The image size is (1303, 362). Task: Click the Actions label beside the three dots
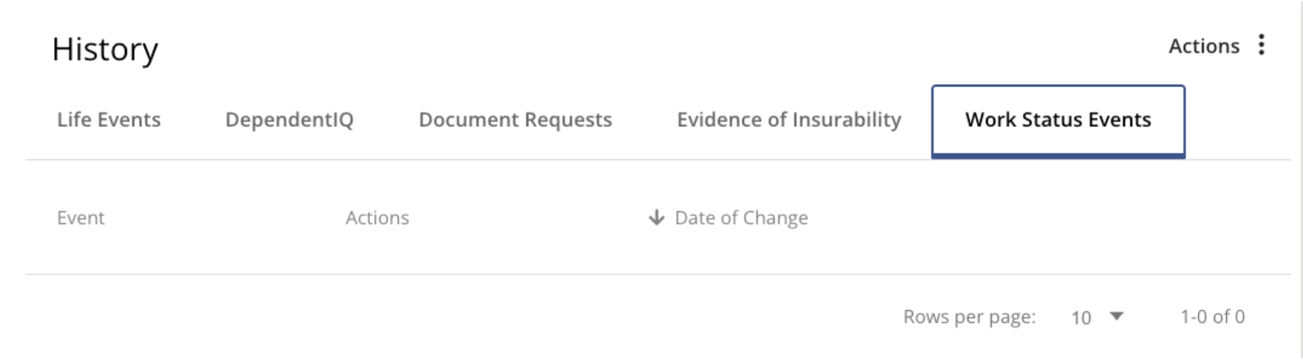[x=1204, y=46]
